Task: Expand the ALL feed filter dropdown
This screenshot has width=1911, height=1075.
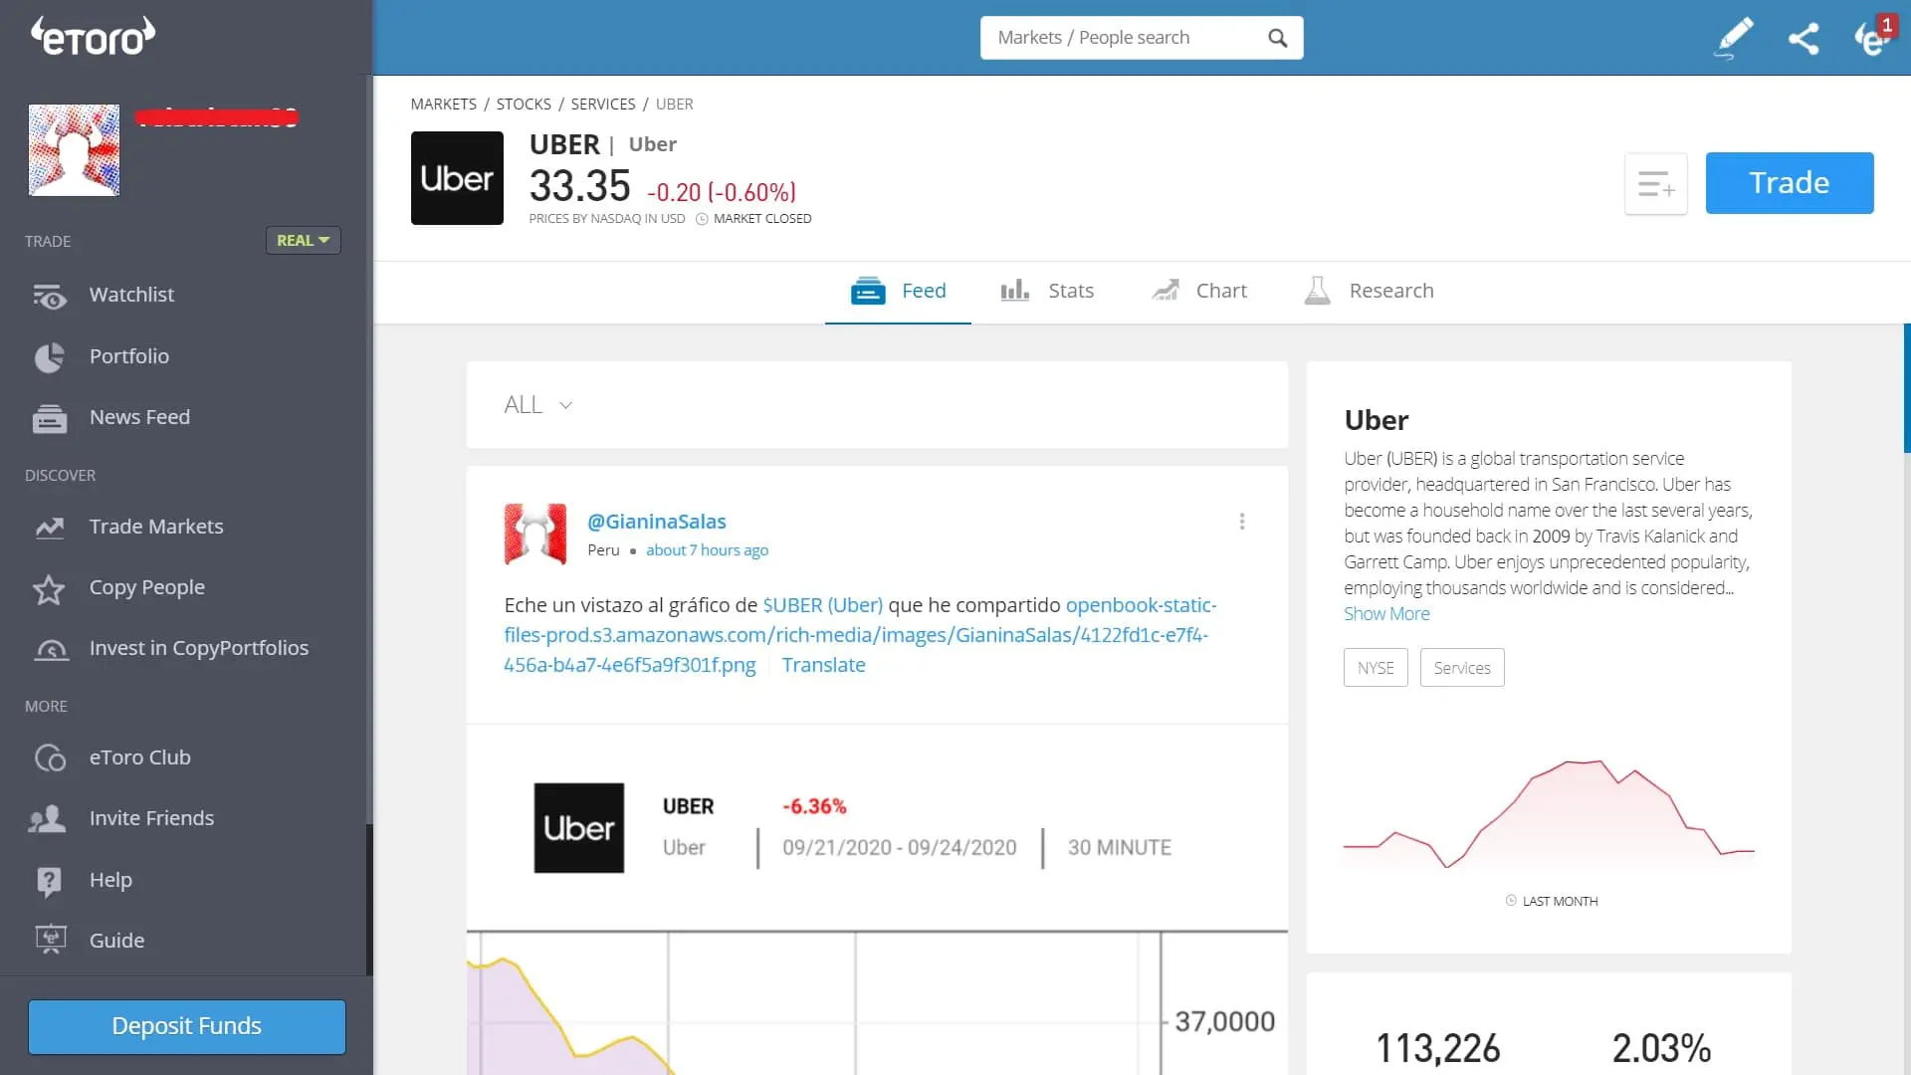Action: (x=538, y=405)
